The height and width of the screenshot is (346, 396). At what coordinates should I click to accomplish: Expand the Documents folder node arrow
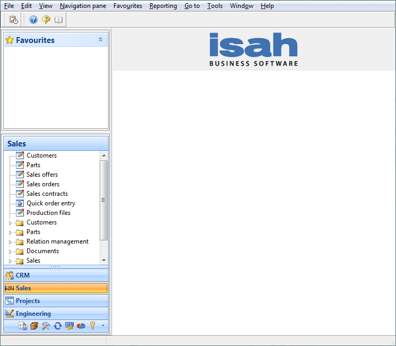11,252
